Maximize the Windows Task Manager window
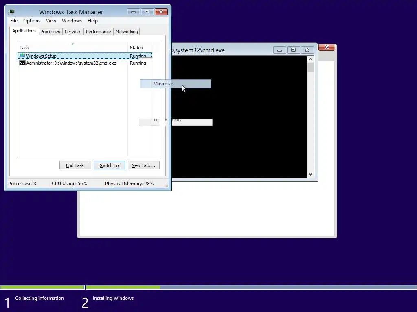 [147, 12]
